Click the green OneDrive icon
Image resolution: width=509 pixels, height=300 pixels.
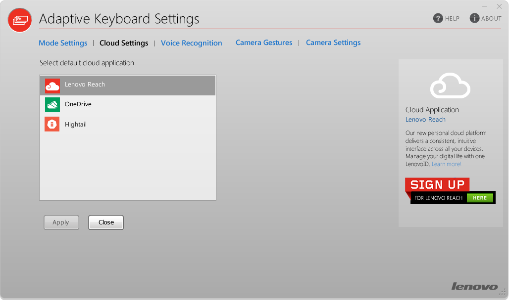point(52,105)
